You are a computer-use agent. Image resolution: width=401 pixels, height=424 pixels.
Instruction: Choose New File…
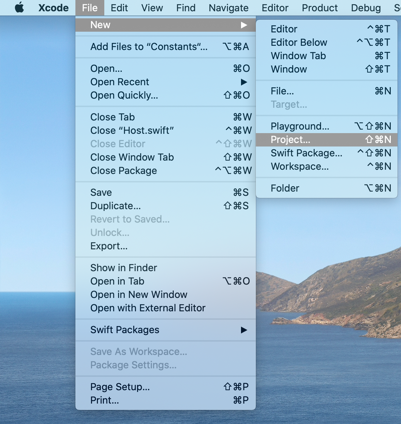(327, 91)
